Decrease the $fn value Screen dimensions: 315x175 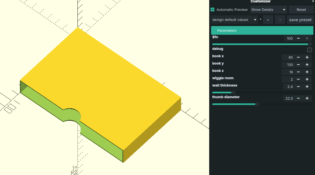point(298,38)
